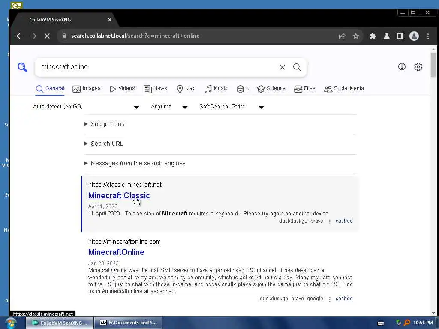
Task: Click the orange search tray icon
Action: (x=407, y=323)
